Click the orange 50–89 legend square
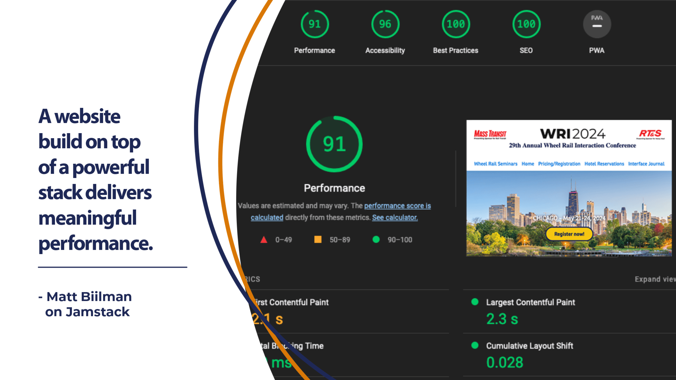The image size is (676, 380). tap(318, 239)
